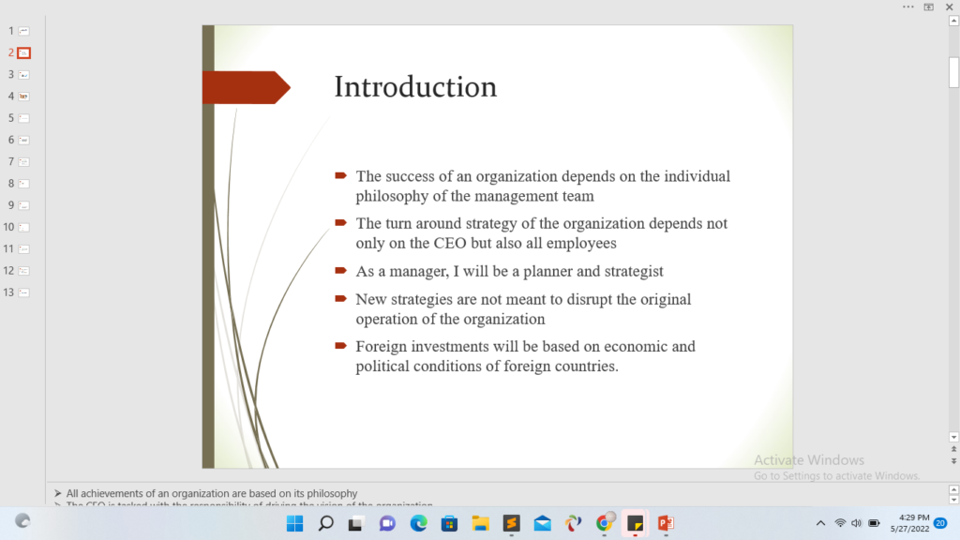Click the Windows Start button

coord(294,523)
